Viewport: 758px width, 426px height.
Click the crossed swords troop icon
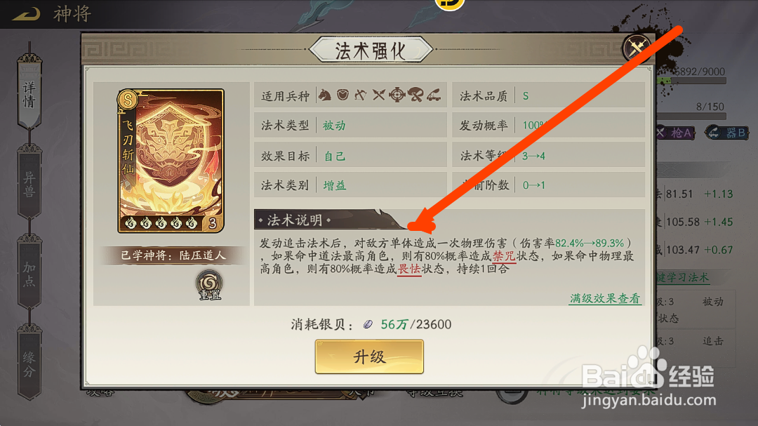click(378, 95)
